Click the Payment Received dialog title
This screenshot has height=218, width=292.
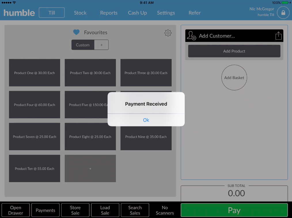[x=146, y=104]
